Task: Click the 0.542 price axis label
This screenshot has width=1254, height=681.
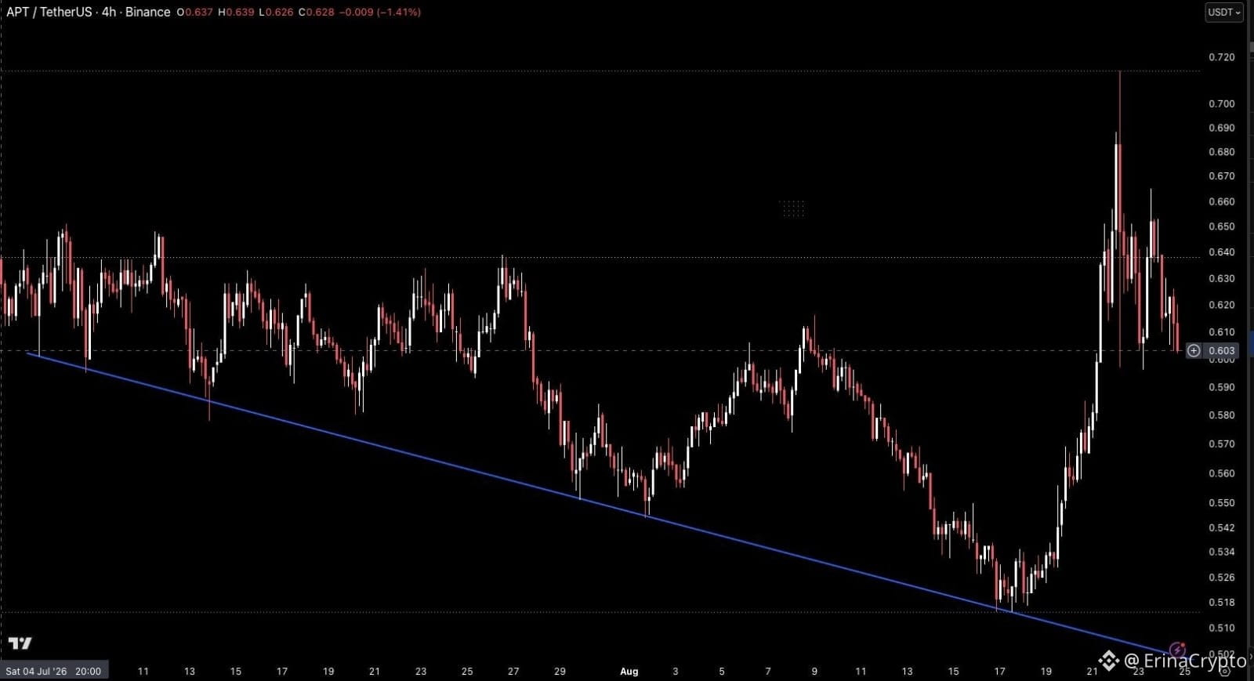Action: click(x=1222, y=528)
